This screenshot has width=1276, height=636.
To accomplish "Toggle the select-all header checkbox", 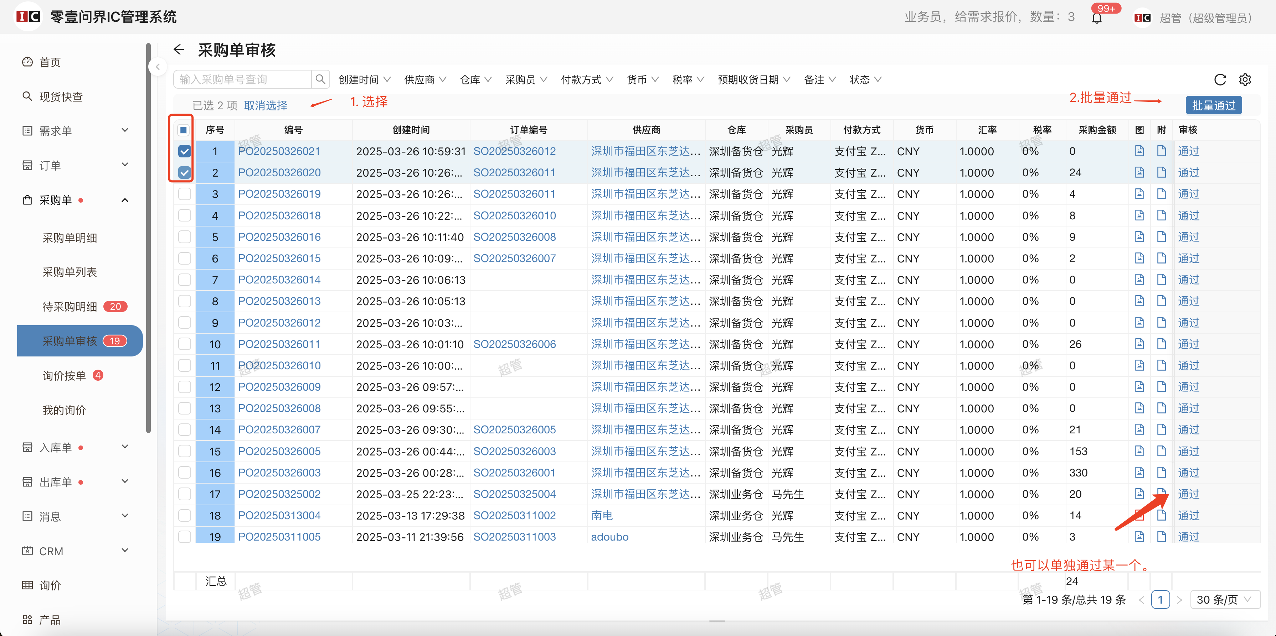I will click(183, 130).
